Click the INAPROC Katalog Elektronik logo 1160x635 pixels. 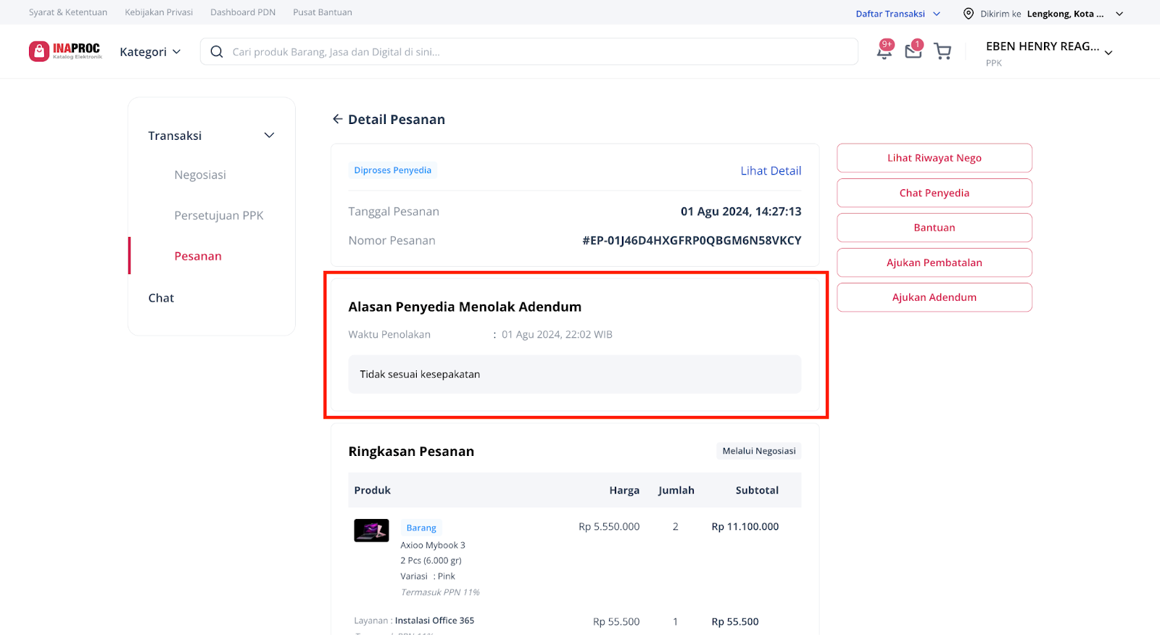click(x=65, y=51)
